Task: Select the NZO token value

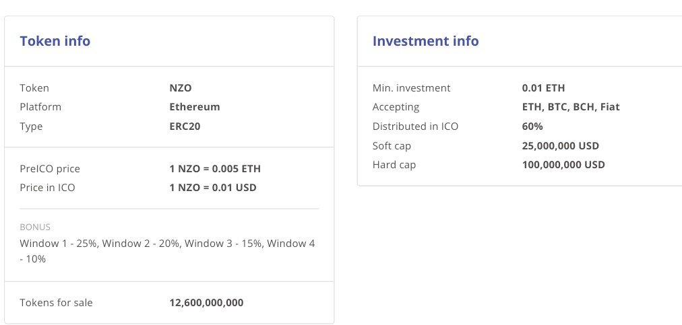Action: pyautogui.click(x=181, y=87)
